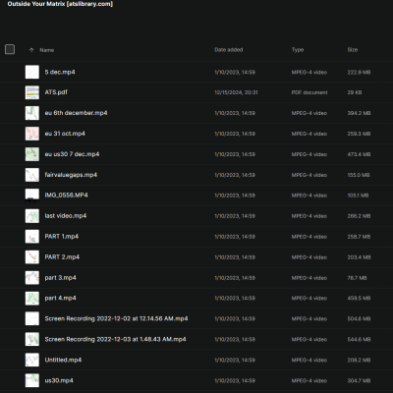Select file name part 3.mp4
The image size is (393, 393).
(60, 278)
